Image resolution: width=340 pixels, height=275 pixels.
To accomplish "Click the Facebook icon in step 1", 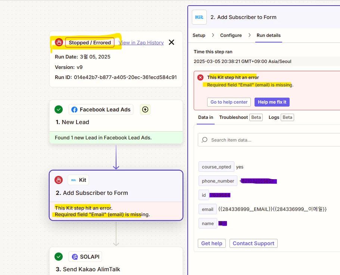I will coord(74,110).
